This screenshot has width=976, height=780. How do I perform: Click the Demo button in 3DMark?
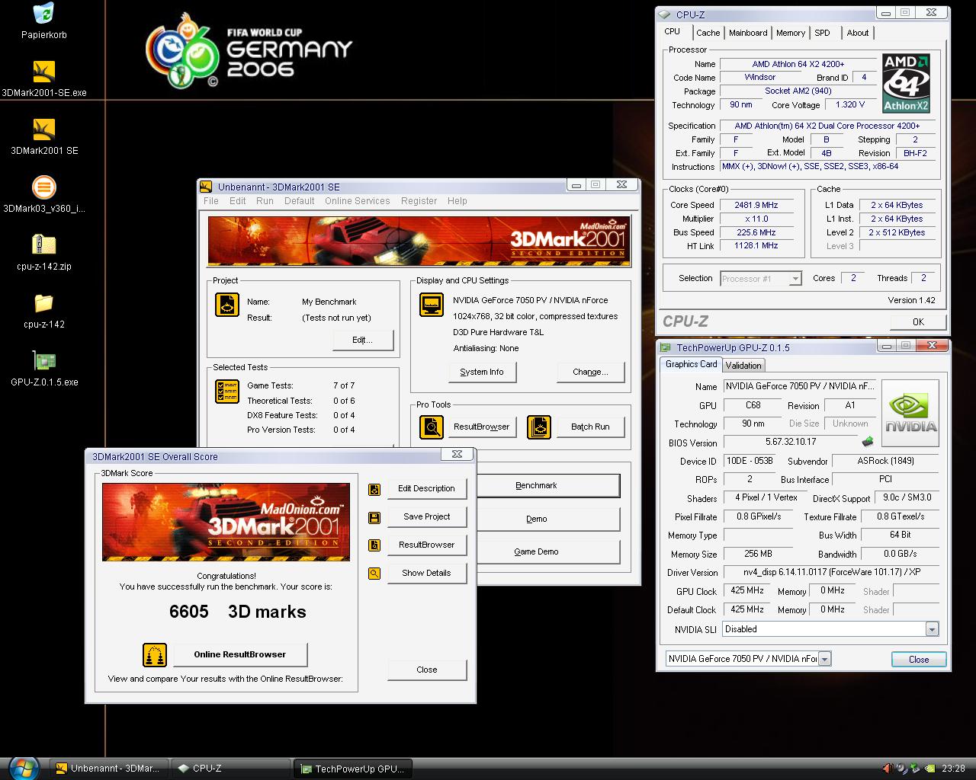(x=547, y=519)
